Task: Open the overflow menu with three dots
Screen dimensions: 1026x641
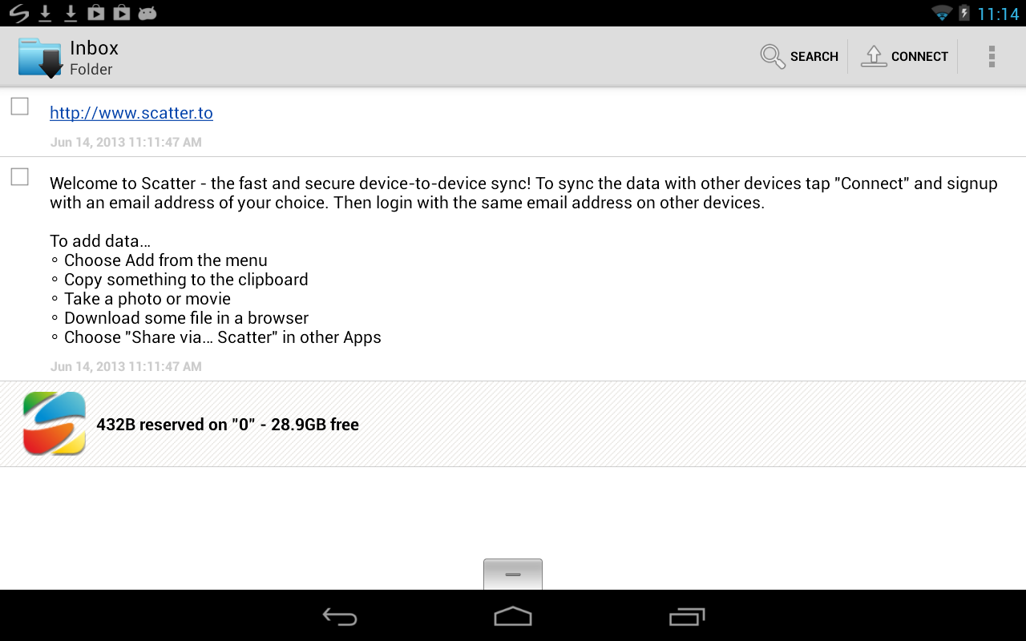Action: 992,56
